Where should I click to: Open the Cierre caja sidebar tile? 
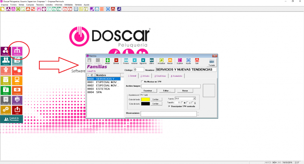click(6, 101)
